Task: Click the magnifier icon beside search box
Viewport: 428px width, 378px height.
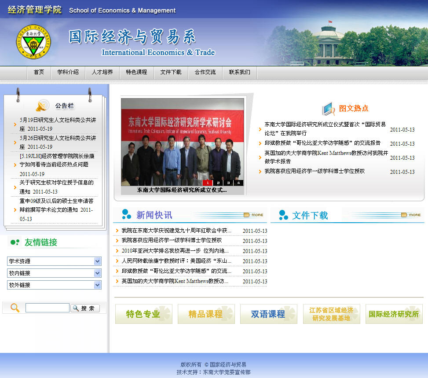Action: tap(15, 308)
